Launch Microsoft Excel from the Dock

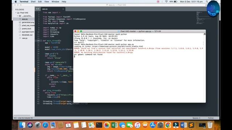click(x=115, y=125)
